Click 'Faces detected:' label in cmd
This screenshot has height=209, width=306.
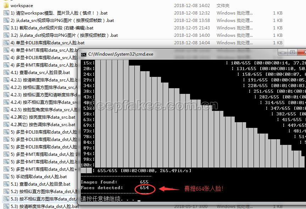(102, 187)
